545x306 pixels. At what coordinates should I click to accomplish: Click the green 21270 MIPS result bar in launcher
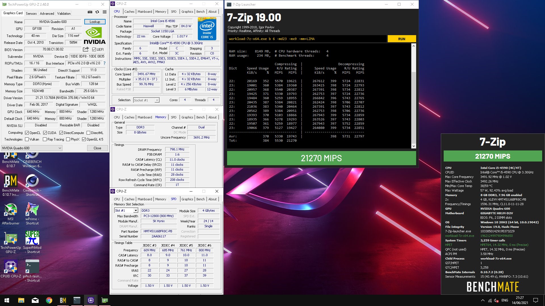click(321, 158)
